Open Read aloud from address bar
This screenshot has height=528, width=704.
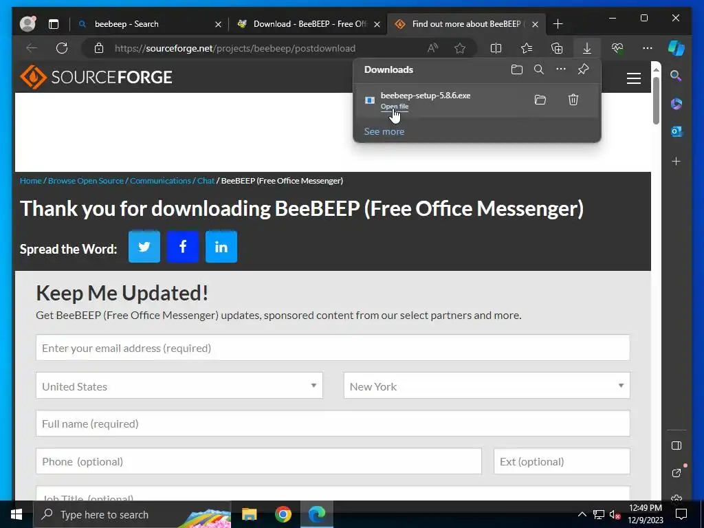click(433, 48)
